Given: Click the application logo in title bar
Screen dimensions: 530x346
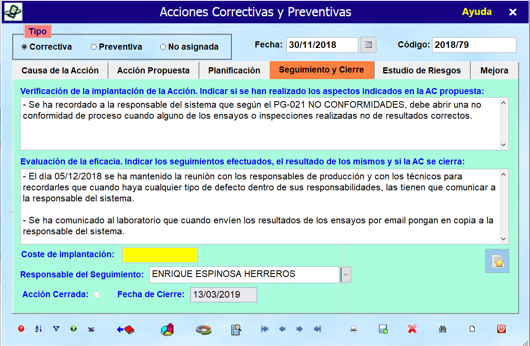Looking at the screenshot, I should pyautogui.click(x=13, y=12).
